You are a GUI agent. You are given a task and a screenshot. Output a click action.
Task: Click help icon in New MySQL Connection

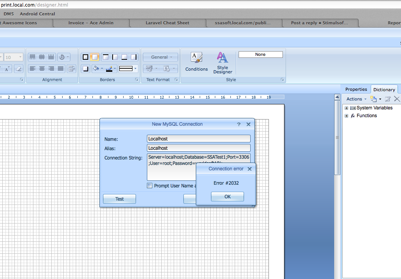(x=239, y=124)
